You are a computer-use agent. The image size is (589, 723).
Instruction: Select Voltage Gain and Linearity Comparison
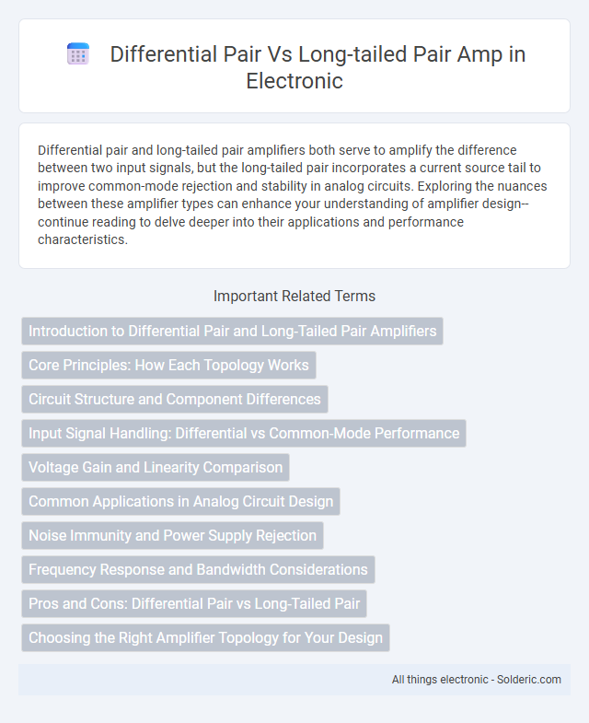pyautogui.click(x=156, y=468)
